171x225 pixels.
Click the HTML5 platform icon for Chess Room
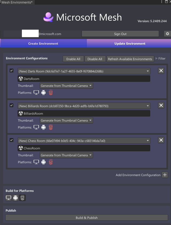[x=51, y=162]
